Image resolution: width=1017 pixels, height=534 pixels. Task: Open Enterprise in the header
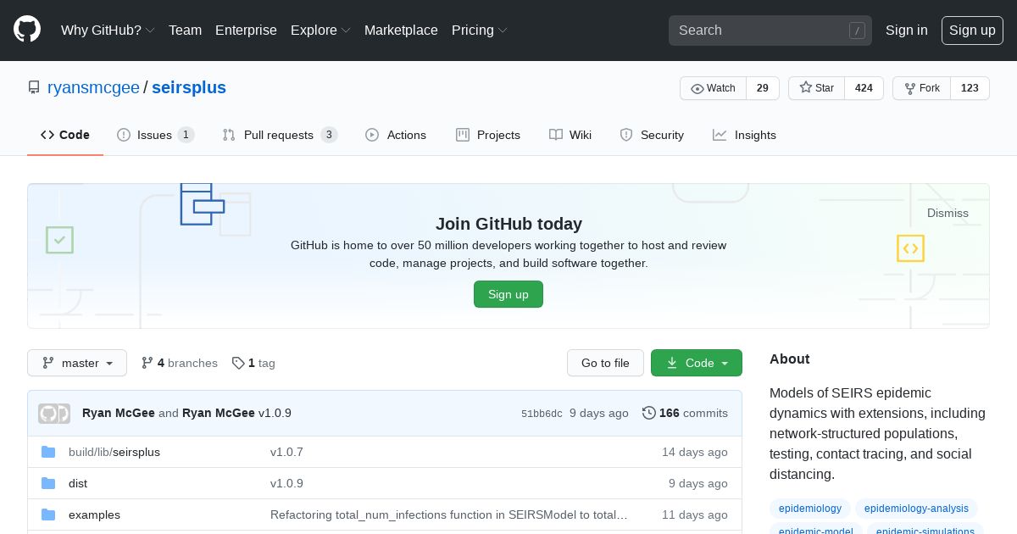click(x=246, y=30)
